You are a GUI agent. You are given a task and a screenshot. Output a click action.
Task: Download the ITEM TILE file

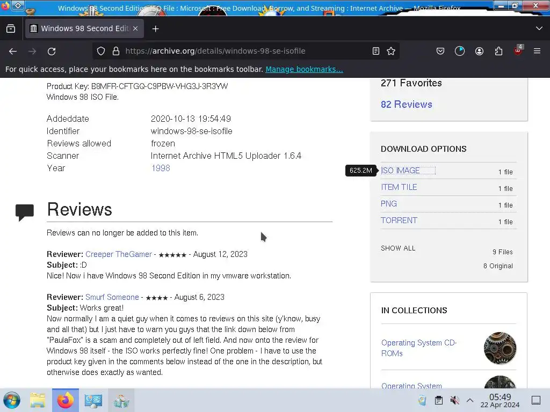point(399,187)
